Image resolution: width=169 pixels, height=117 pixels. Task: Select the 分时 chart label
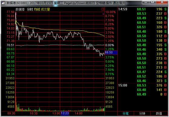30,9
